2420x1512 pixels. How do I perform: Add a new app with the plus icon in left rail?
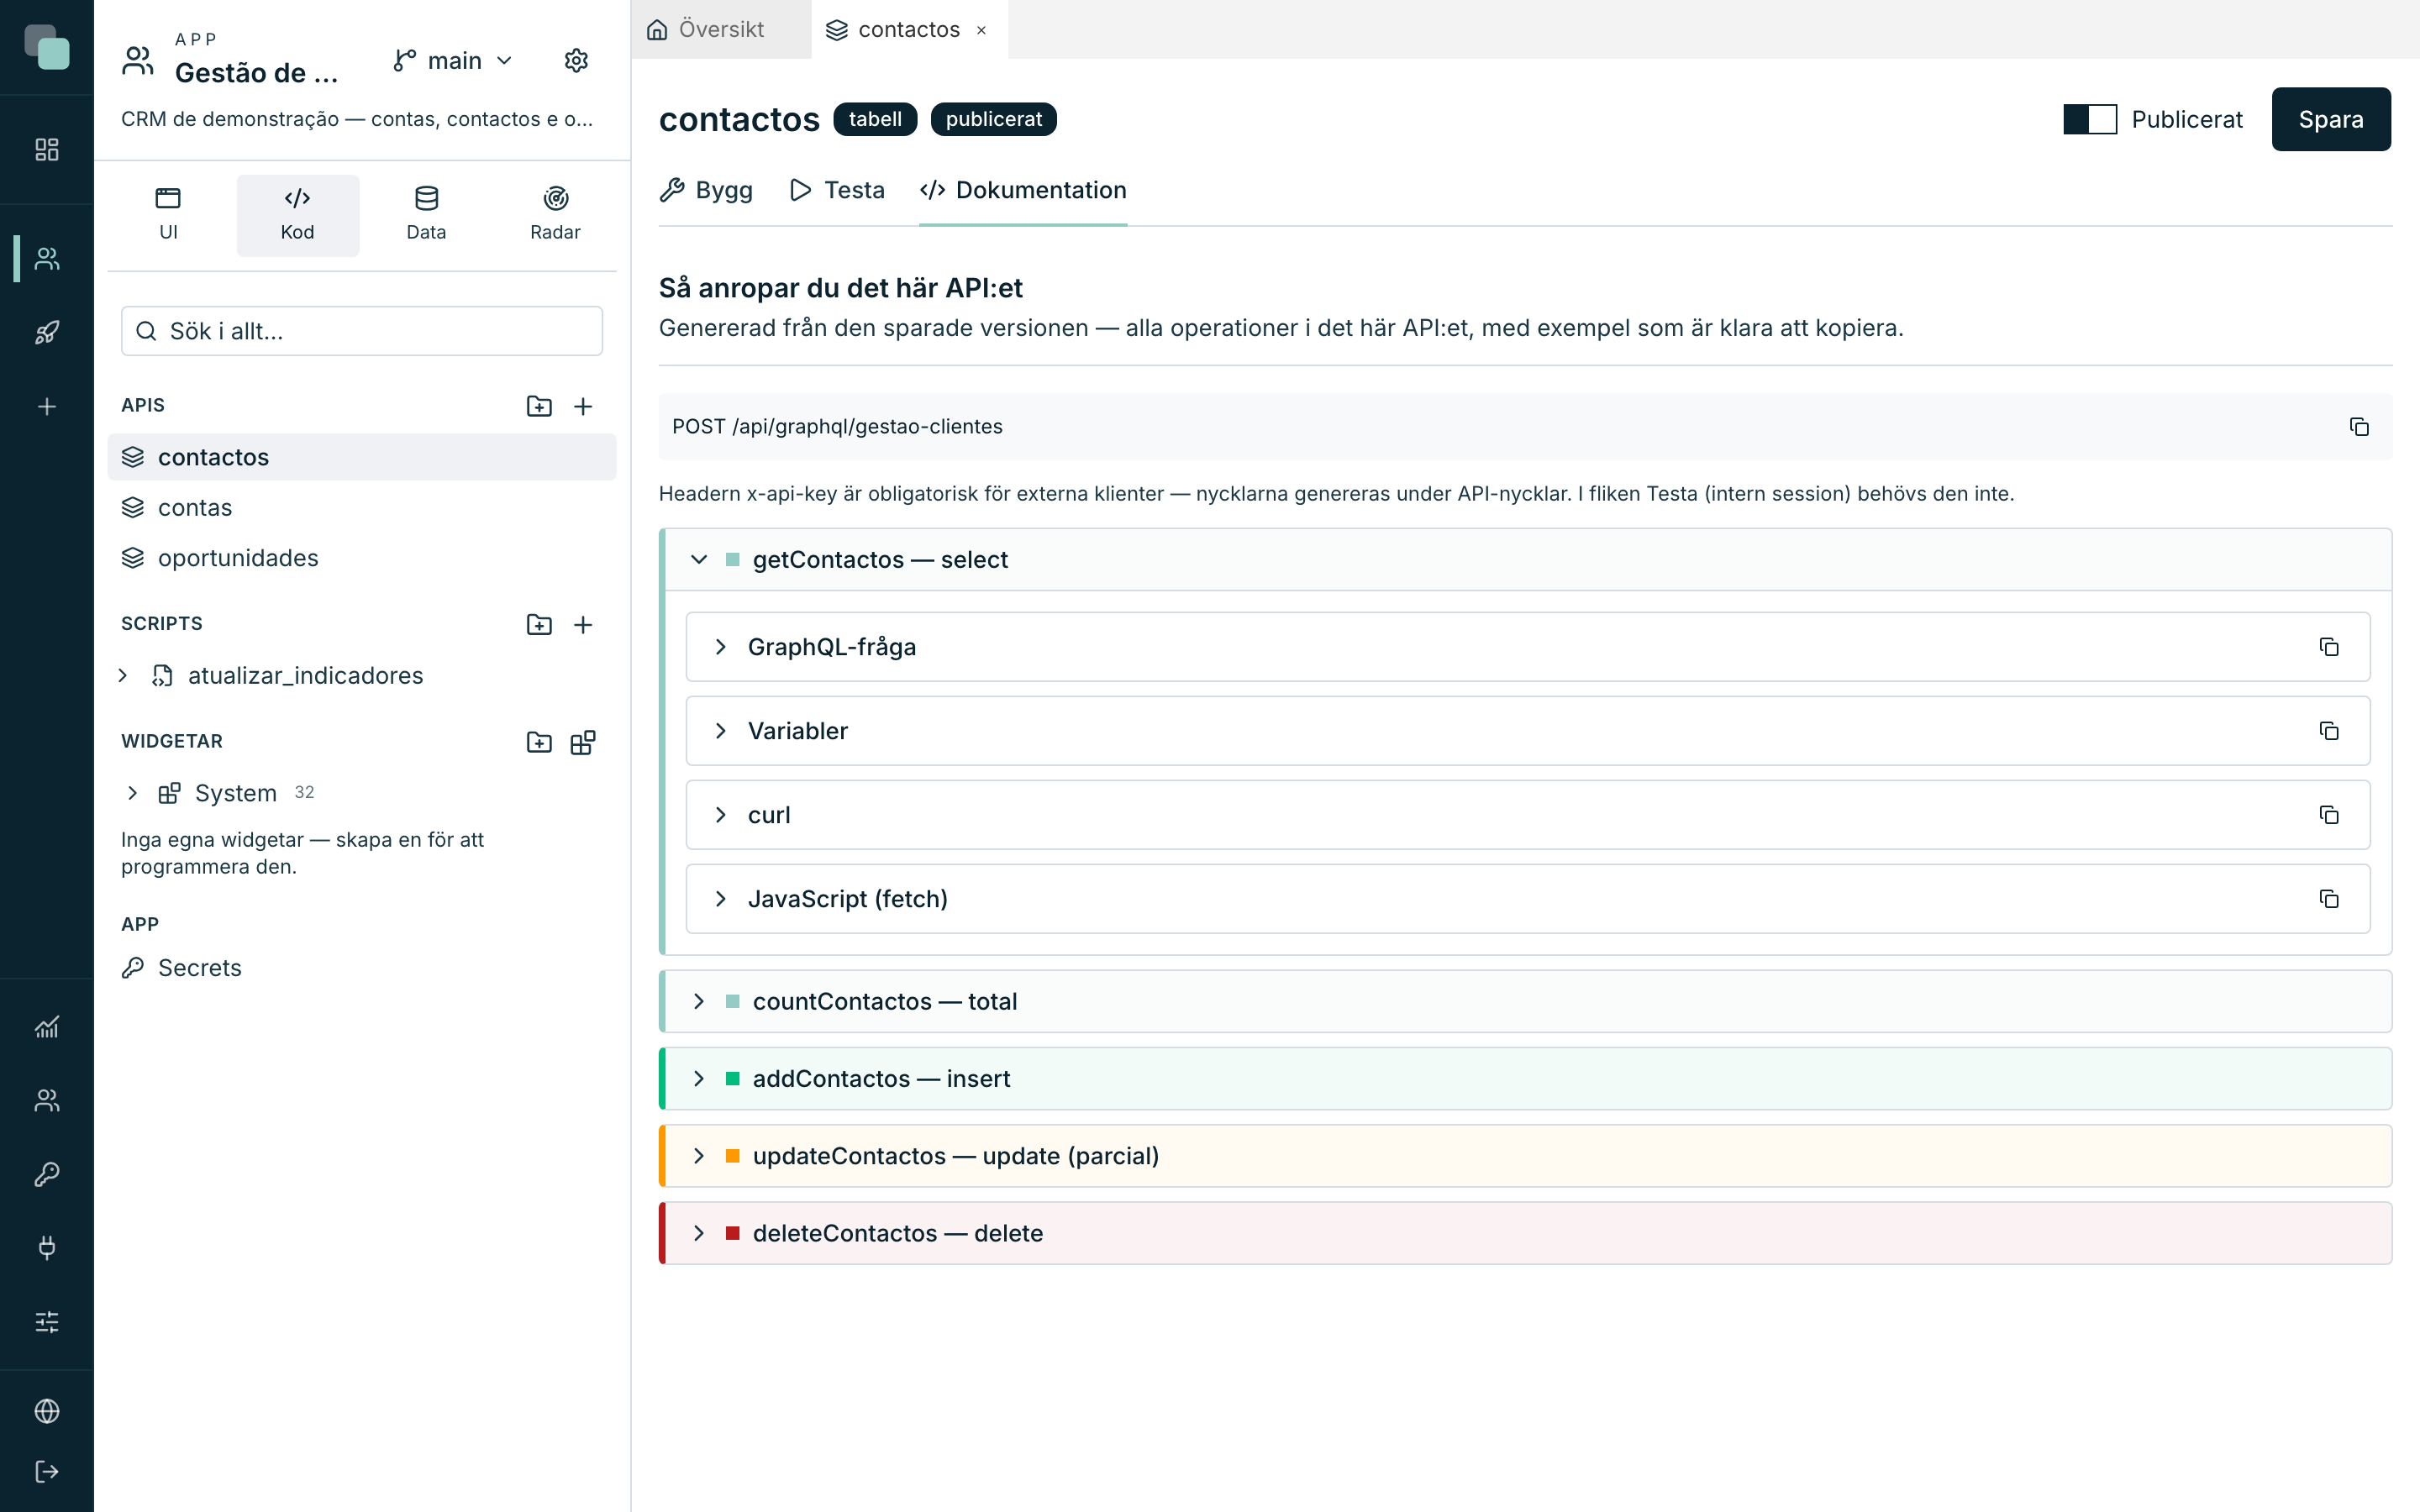(x=47, y=407)
